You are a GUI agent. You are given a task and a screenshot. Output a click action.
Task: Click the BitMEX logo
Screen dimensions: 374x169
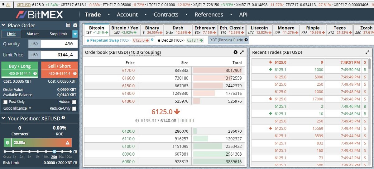pyautogui.click(x=39, y=14)
